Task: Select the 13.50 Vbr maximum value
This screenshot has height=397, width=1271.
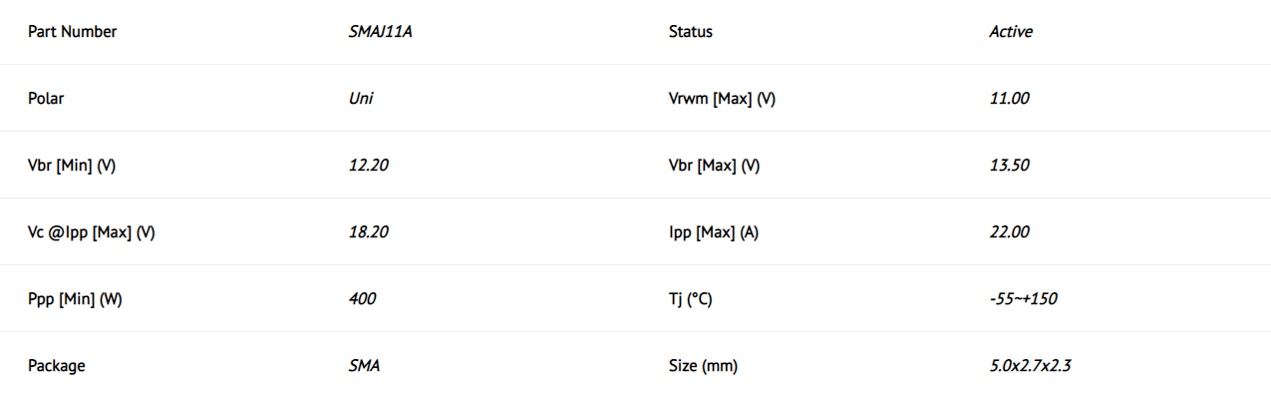Action: [x=1009, y=166]
